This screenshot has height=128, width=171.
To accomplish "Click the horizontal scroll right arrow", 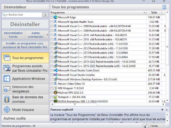I will coord(163,104).
